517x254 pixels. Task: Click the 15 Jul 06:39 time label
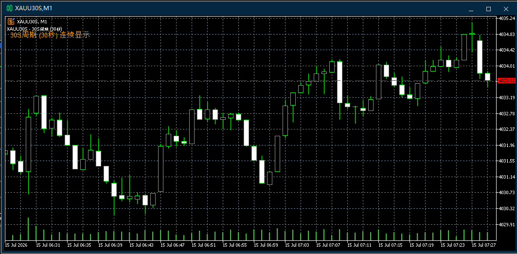click(110, 245)
